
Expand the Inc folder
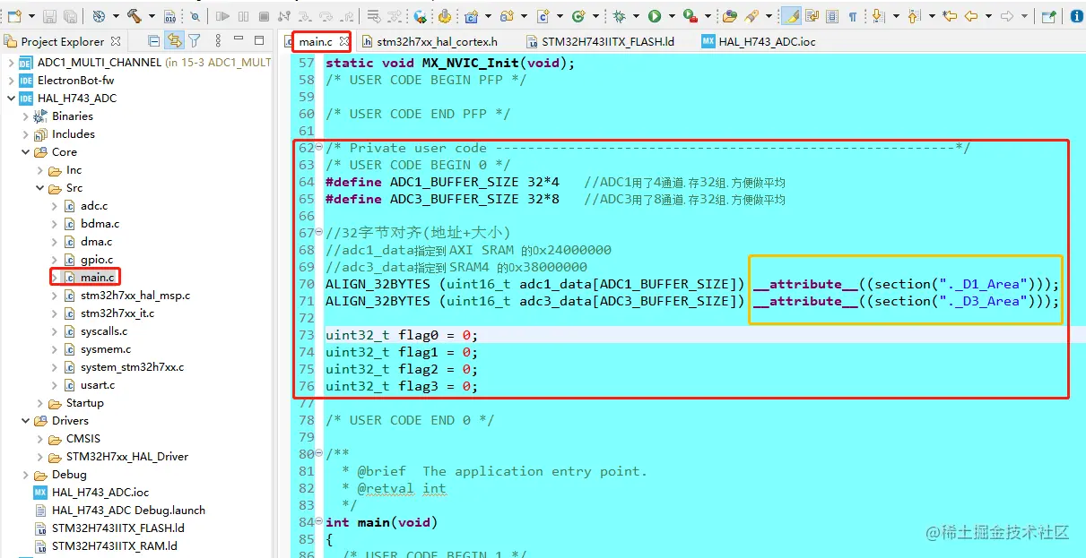pyautogui.click(x=39, y=170)
